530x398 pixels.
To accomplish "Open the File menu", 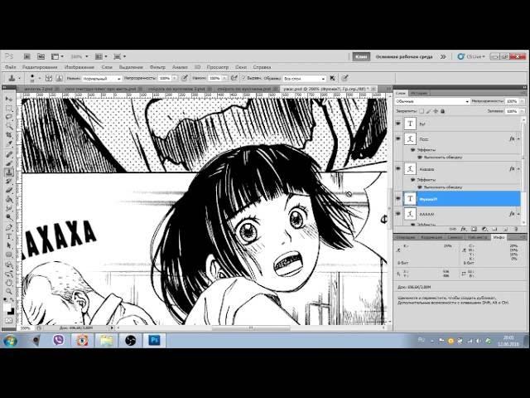I will [x=11, y=67].
